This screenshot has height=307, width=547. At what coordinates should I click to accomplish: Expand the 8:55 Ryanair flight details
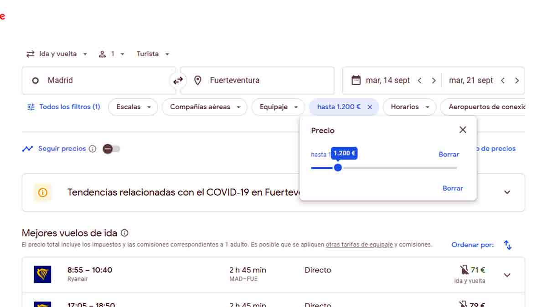pyautogui.click(x=507, y=275)
